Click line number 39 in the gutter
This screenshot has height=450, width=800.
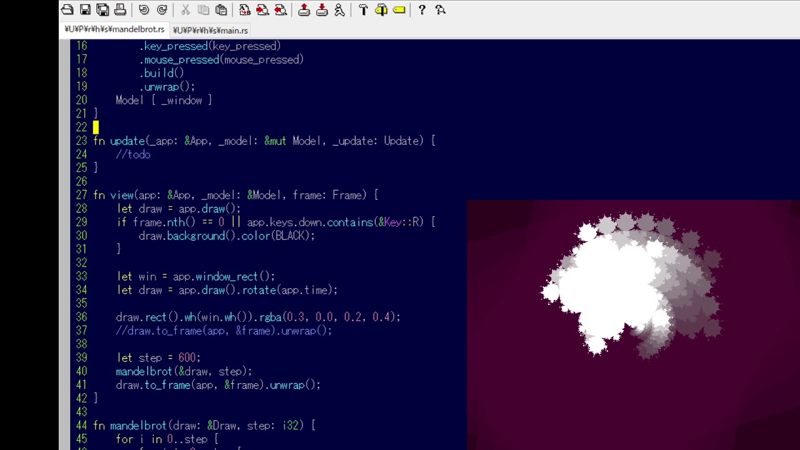(81, 357)
